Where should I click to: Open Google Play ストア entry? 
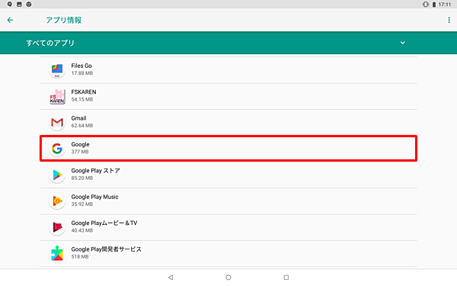228,175
